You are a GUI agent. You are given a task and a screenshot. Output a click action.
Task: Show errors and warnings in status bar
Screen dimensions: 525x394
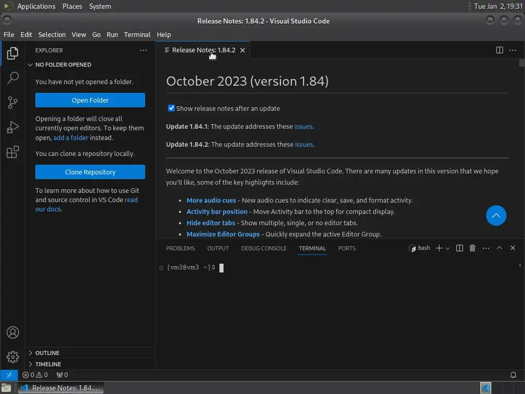(x=35, y=375)
